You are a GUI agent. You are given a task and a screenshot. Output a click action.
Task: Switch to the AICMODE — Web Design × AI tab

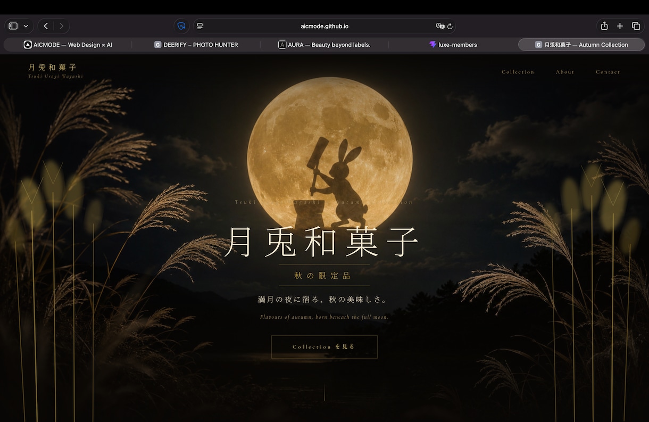pyautogui.click(x=68, y=45)
